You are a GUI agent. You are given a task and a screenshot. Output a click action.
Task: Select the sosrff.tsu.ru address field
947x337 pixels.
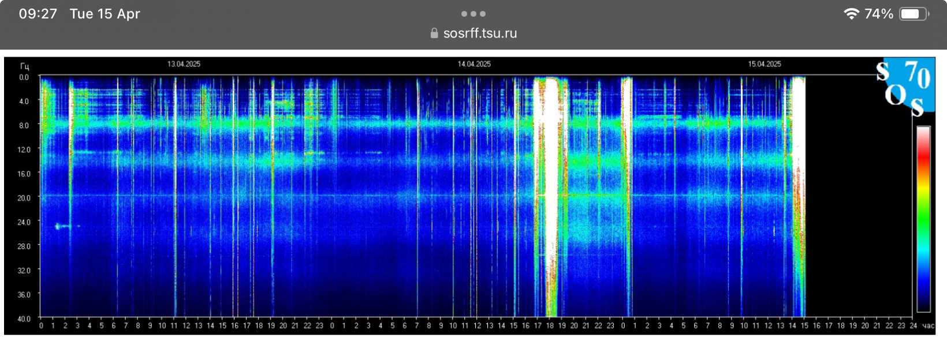click(x=473, y=33)
